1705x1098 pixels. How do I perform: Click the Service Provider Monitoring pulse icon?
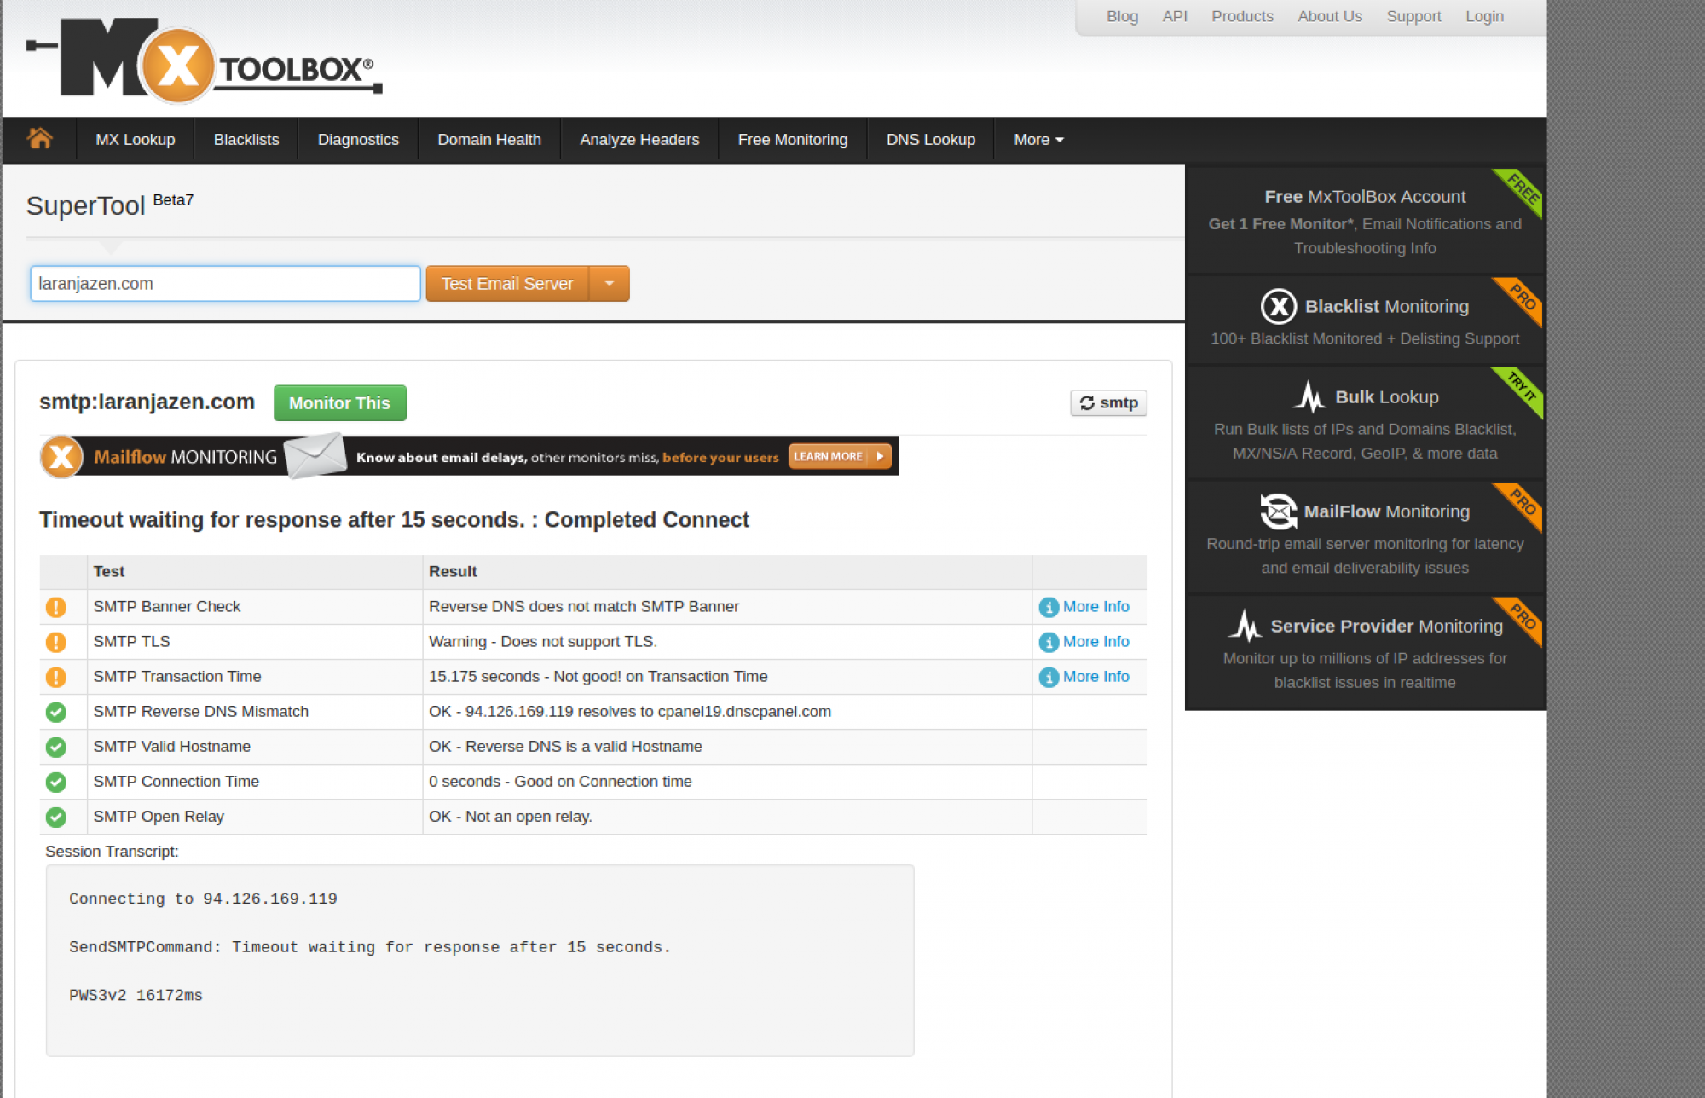1246,626
